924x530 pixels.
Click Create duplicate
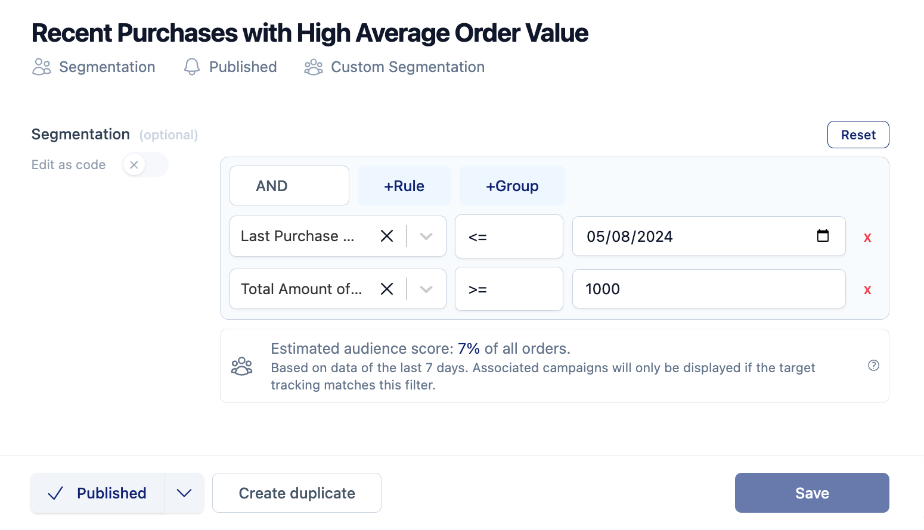point(296,492)
